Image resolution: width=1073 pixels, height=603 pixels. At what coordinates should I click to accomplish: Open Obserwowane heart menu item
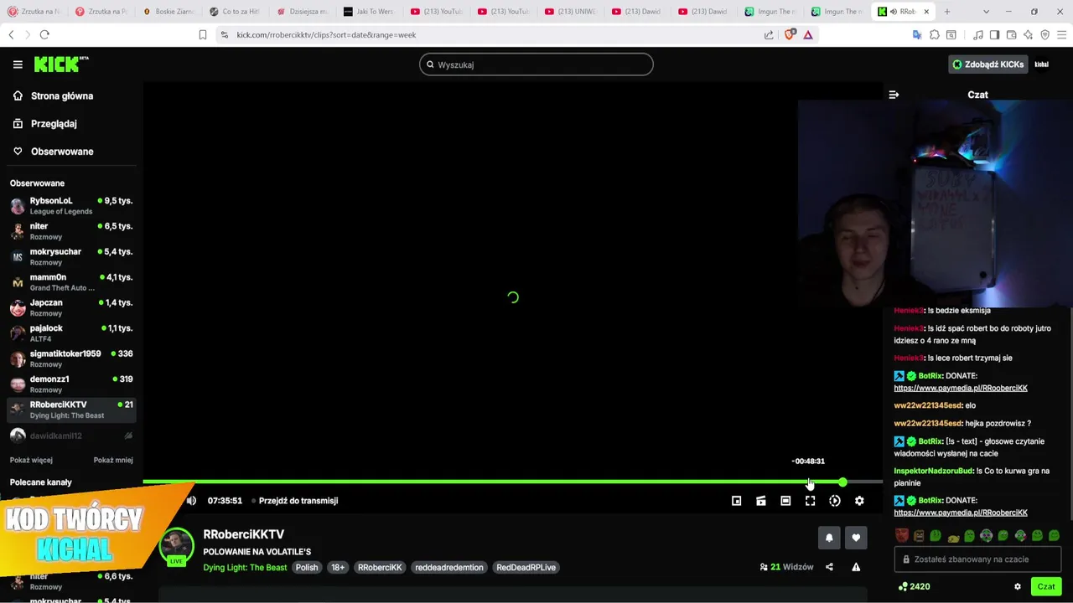pos(53,152)
